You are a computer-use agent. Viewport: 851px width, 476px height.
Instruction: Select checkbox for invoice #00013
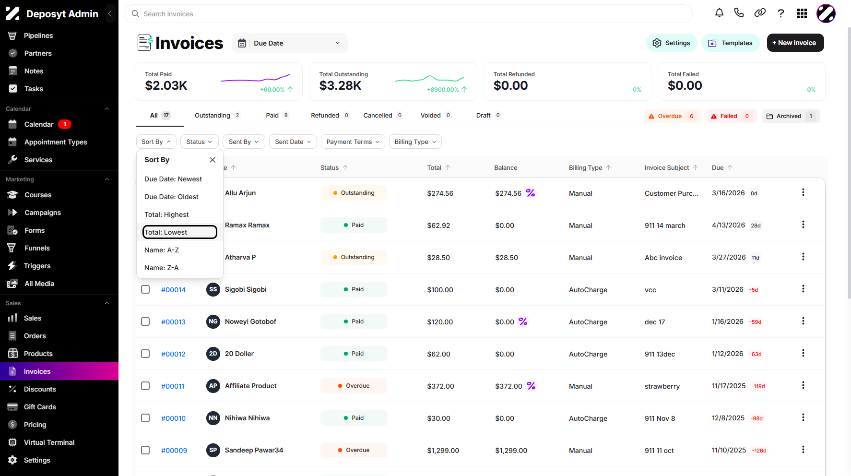point(145,321)
